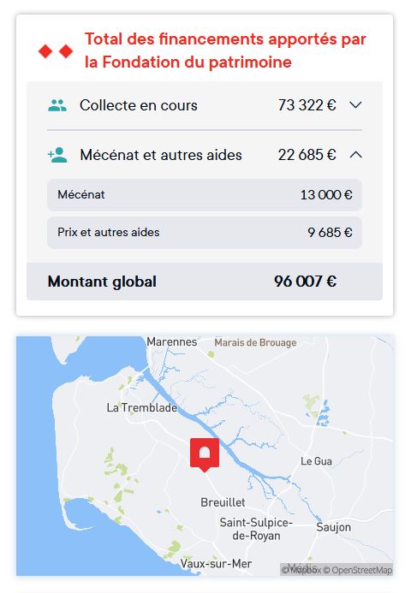This screenshot has height=593, width=411.
Task: Open the Mapbox attribution link
Action: click(x=301, y=570)
